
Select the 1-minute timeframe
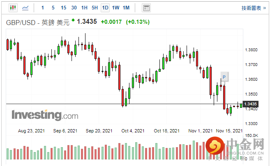click(43, 8)
